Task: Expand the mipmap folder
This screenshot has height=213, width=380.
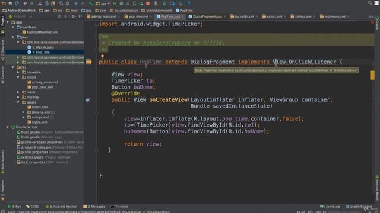Action: click(18, 97)
